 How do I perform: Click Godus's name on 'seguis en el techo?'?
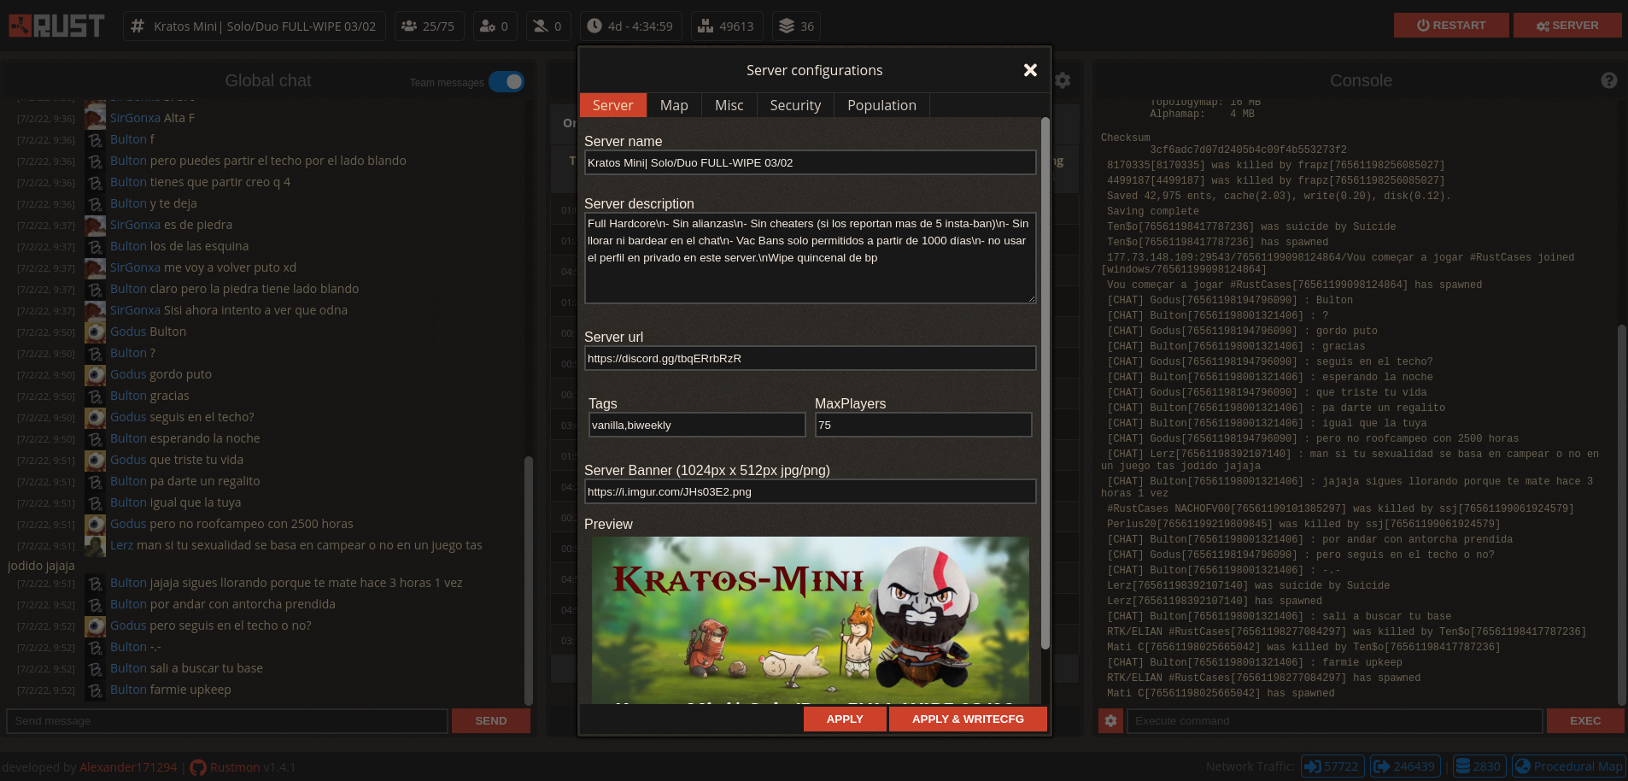point(128,417)
